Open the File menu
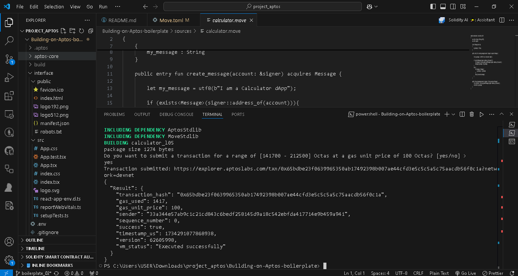Viewport: 518px width, 276px height. (x=20, y=6)
